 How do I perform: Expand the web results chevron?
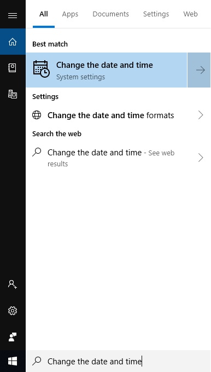[201, 158]
